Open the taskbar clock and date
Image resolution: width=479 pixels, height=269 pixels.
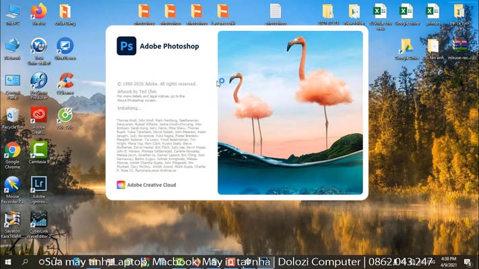449,262
